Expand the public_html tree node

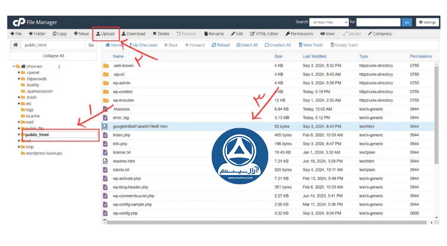(19, 134)
